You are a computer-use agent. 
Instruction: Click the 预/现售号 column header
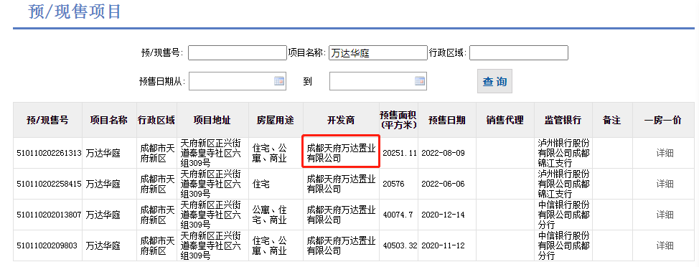pos(47,120)
